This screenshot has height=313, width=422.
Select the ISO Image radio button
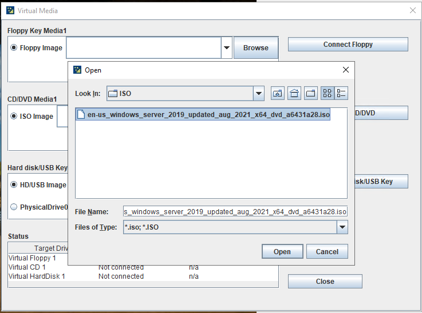(x=14, y=117)
